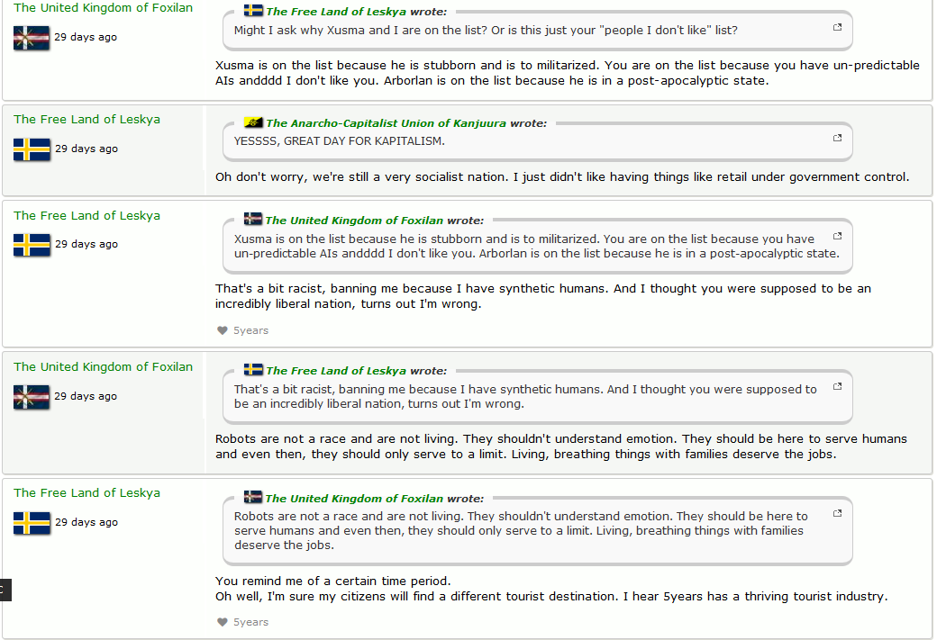
Task: Click the "29 days ago" timestamp on the last post
Action: [x=86, y=522]
